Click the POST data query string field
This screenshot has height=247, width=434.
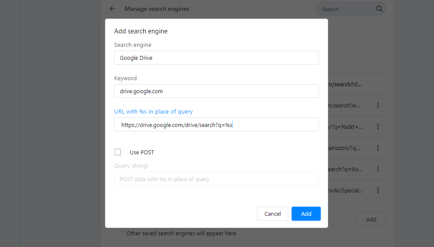216,179
